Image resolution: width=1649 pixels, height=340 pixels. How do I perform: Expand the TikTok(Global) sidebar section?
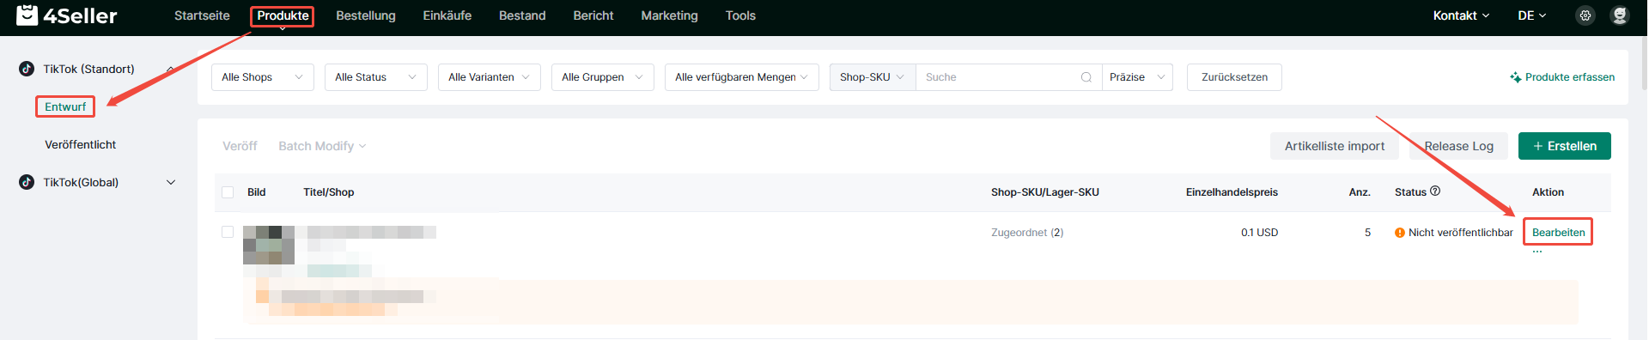pyautogui.click(x=171, y=182)
